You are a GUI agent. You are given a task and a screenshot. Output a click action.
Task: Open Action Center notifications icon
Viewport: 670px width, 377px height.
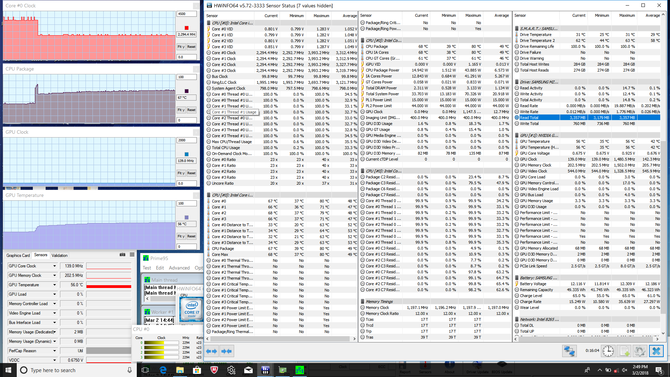(659, 370)
